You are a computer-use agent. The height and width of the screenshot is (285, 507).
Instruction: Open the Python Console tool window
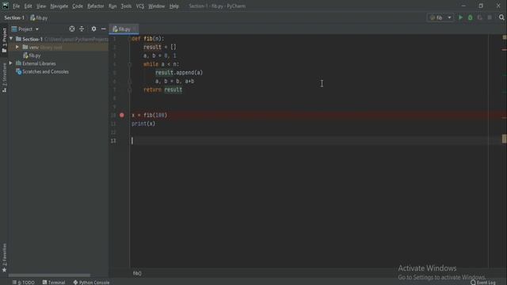point(91,283)
